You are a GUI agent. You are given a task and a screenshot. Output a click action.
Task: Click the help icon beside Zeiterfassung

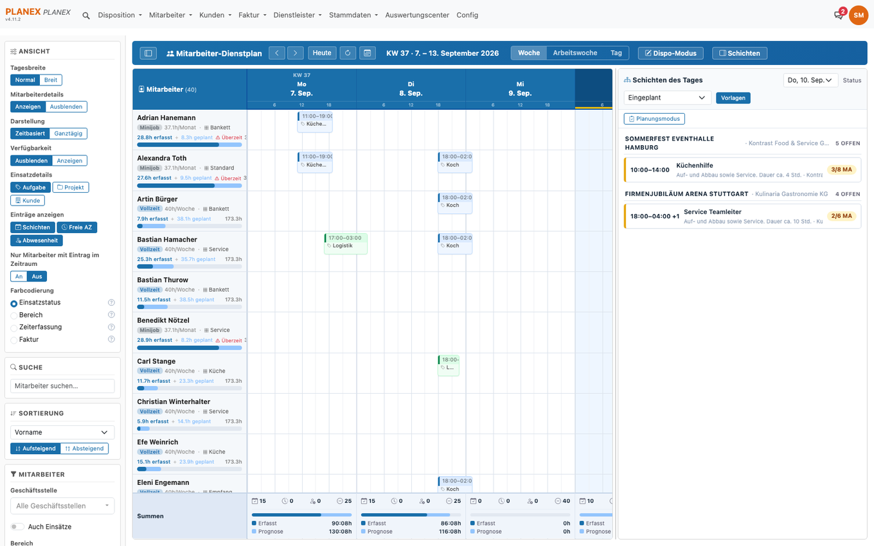[111, 327]
